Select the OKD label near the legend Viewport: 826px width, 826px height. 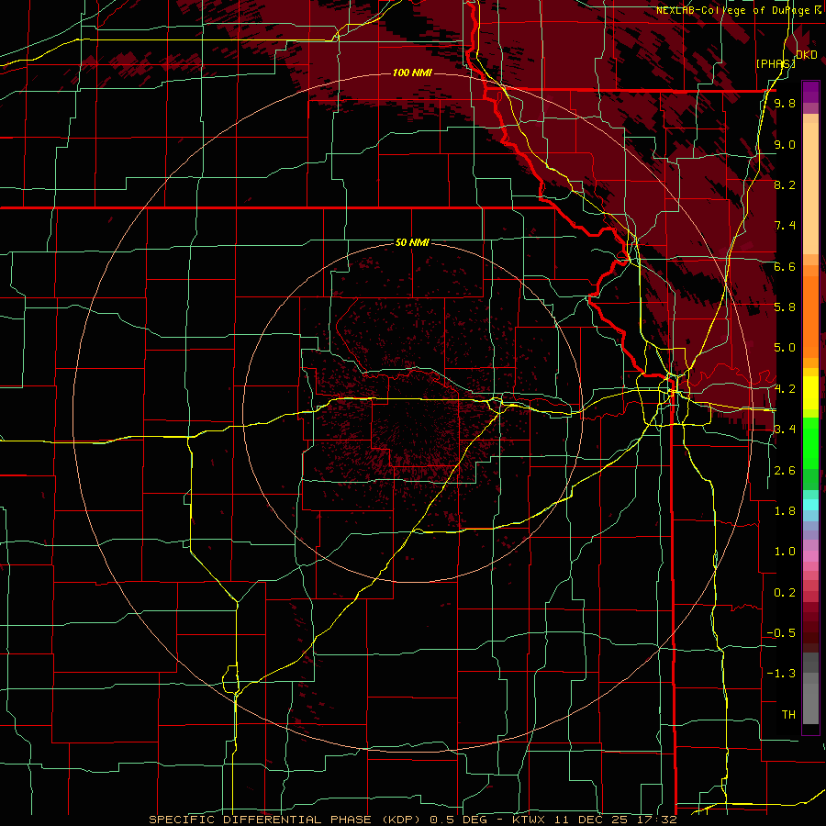pos(807,55)
